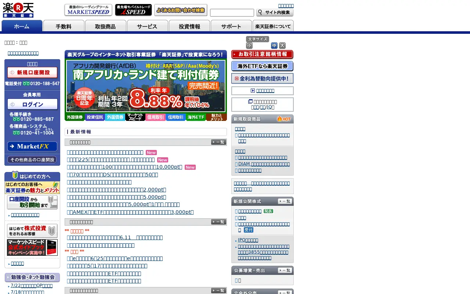Click the 口座開設から取引開始まで banner
The image size is (470, 294).
(x=32, y=202)
